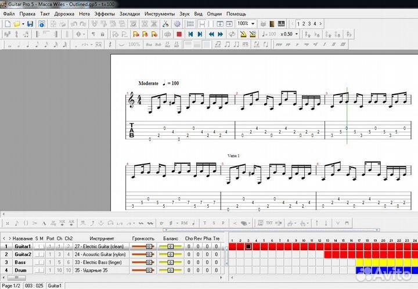Adjust the Guitar1 volume slider
The height and width of the screenshot is (289, 418).
pyautogui.click(x=143, y=246)
